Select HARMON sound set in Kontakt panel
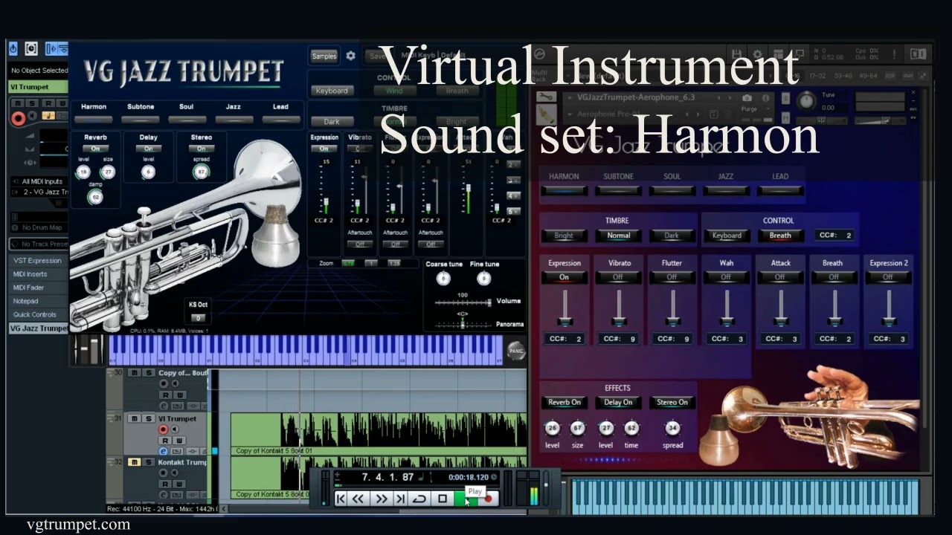This screenshot has height=535, width=952. (564, 190)
